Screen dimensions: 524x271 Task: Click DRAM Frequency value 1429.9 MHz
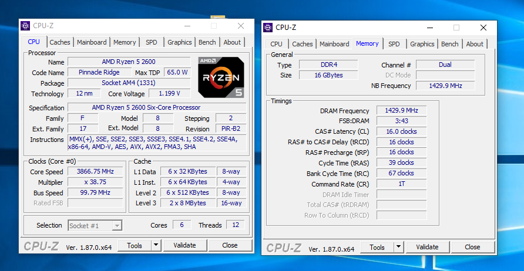coord(401,110)
